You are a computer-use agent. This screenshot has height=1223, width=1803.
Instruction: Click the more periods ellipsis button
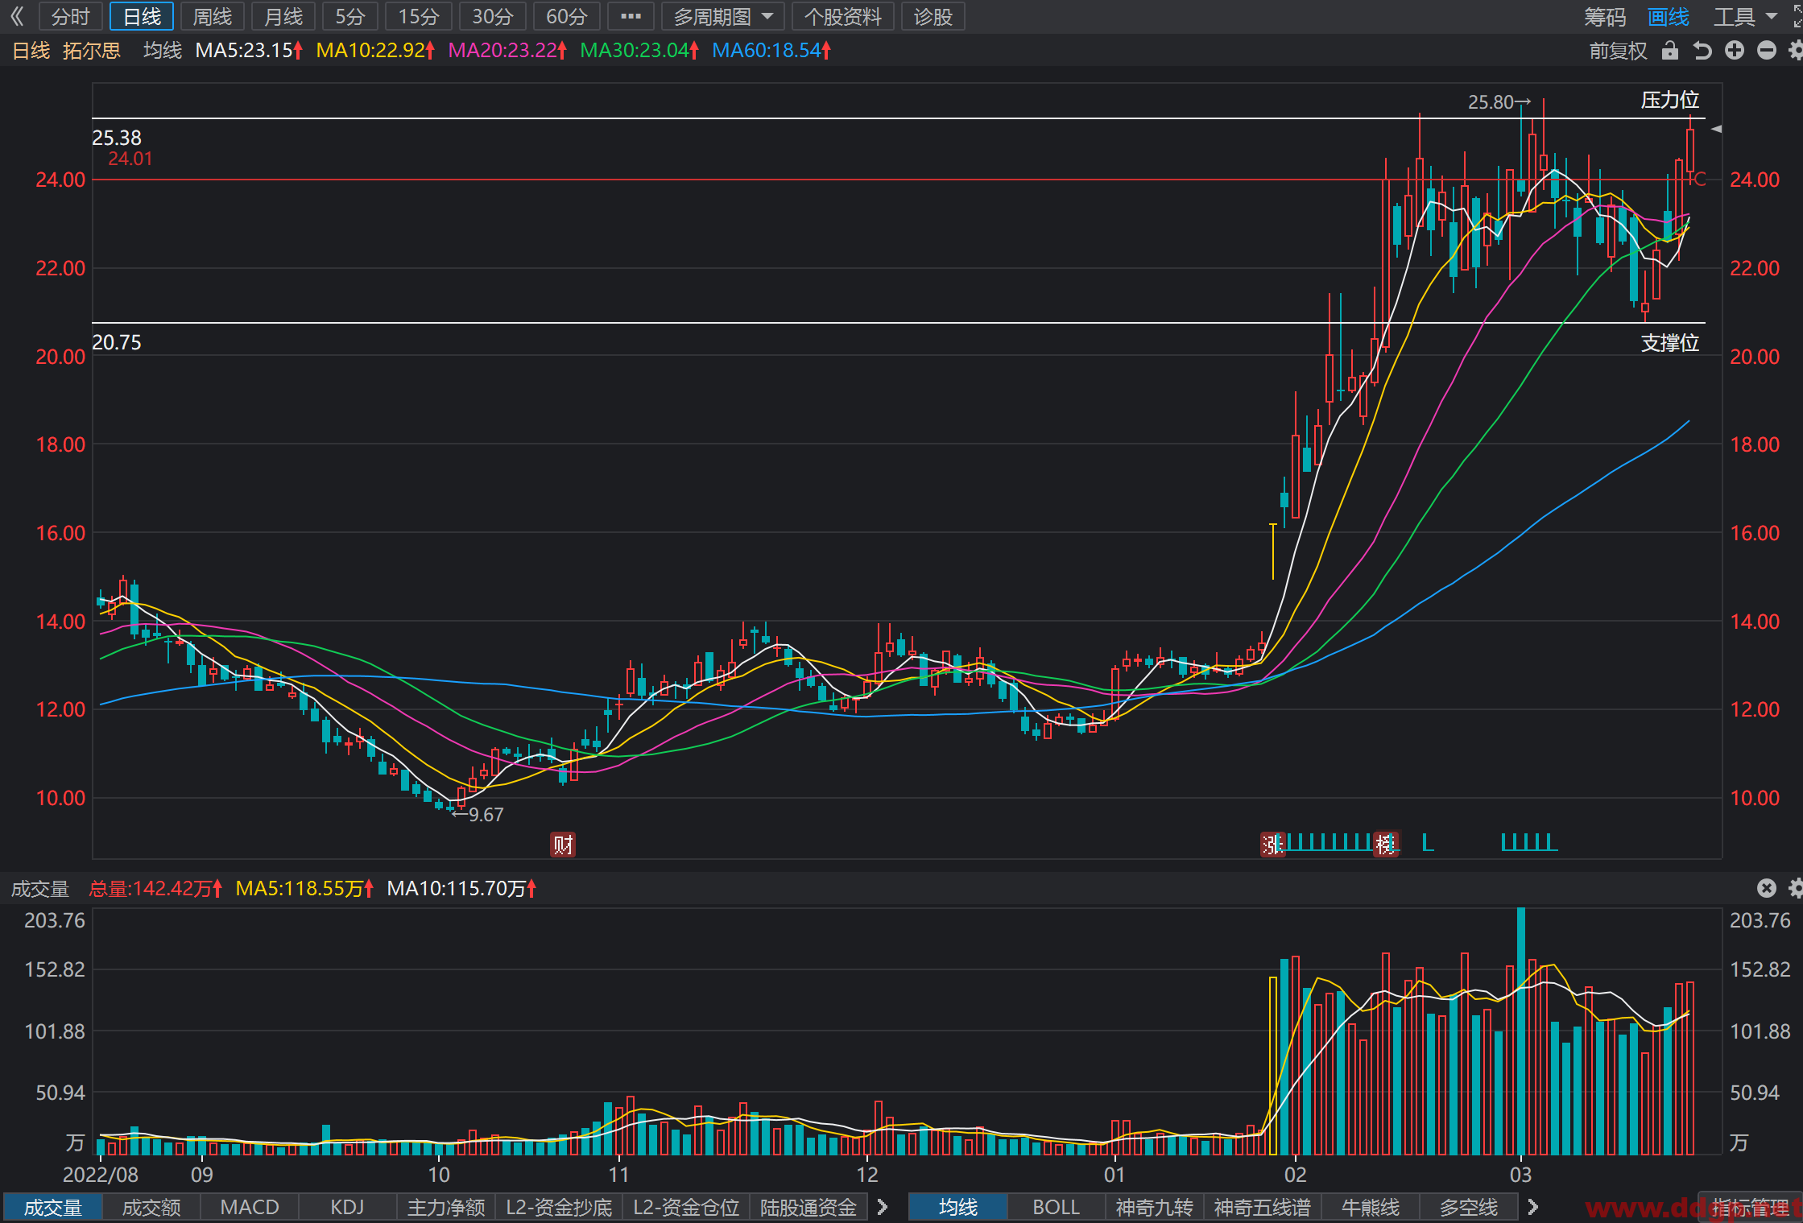pyautogui.click(x=631, y=16)
